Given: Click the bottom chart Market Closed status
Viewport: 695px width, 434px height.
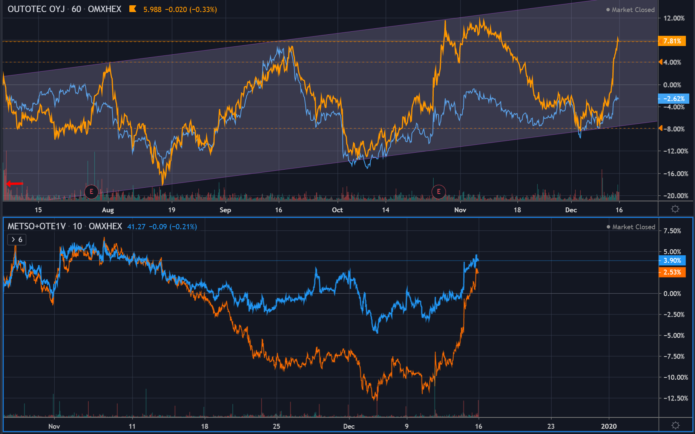Looking at the screenshot, I should click(x=631, y=227).
